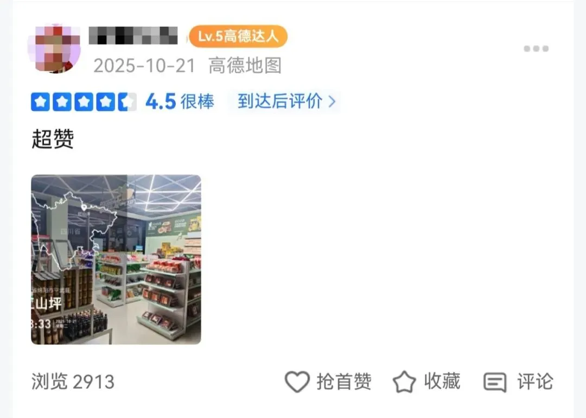Tap the 高德地图 source label

[x=245, y=66]
